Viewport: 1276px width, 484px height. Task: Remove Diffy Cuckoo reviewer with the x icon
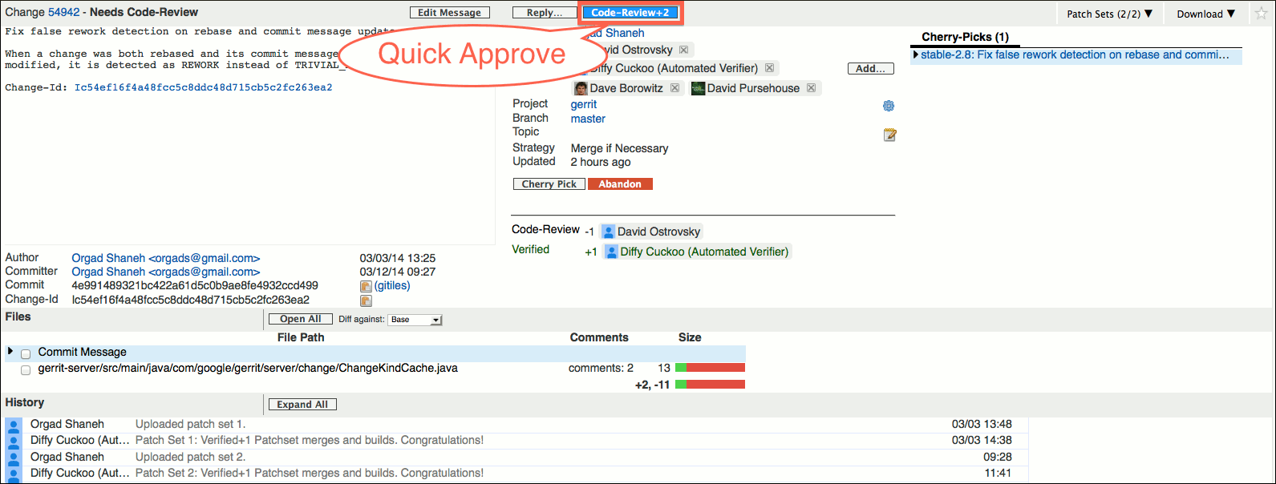pos(769,68)
